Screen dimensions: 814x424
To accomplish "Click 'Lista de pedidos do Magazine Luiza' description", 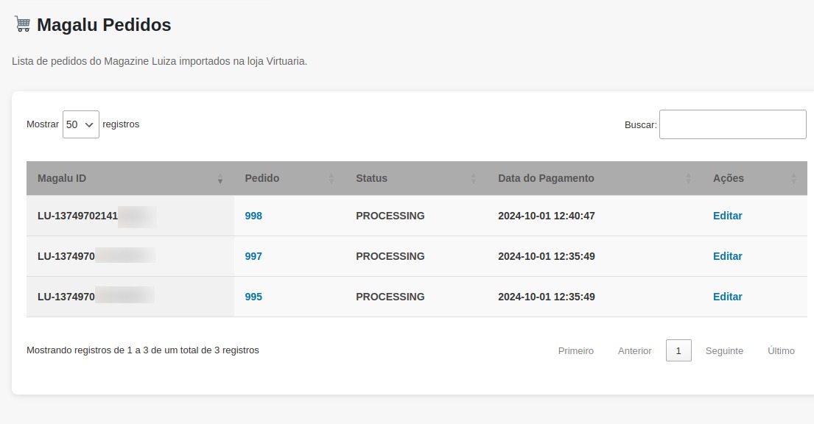I will [x=159, y=61].
